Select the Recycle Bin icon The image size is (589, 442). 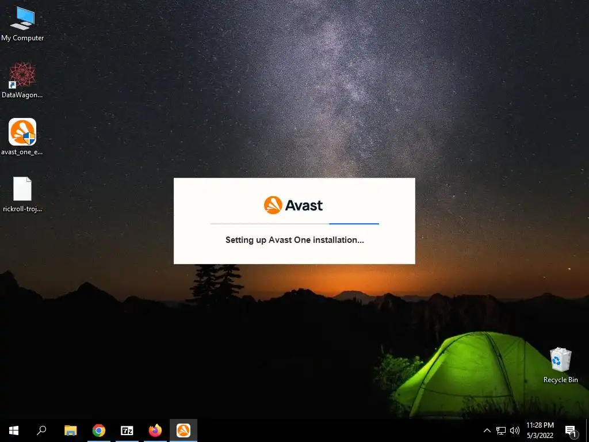tap(560, 365)
